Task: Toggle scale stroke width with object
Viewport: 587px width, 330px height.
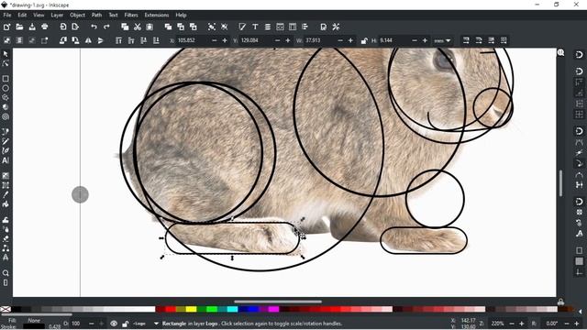Action: [466, 40]
